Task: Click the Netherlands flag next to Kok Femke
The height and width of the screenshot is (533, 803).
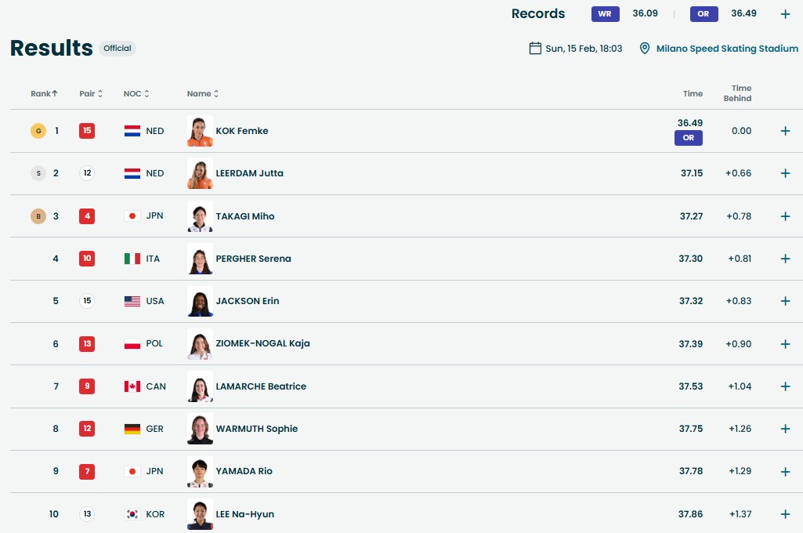Action: 132,131
